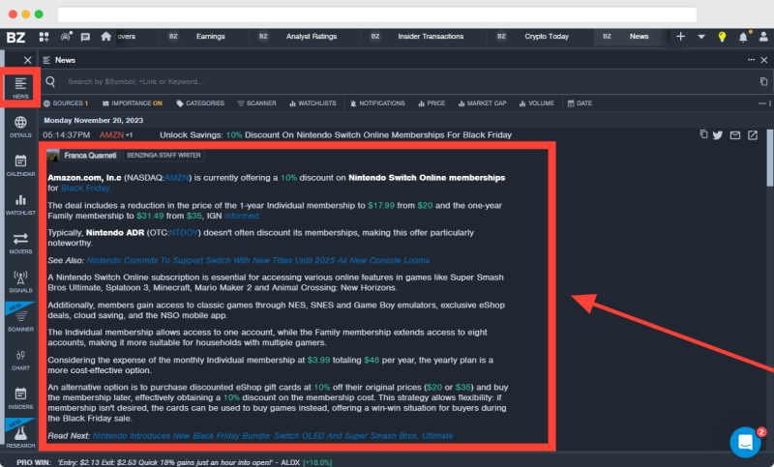Open the Price filter
Image resolution: width=774 pixels, height=467 pixels.
click(x=432, y=103)
